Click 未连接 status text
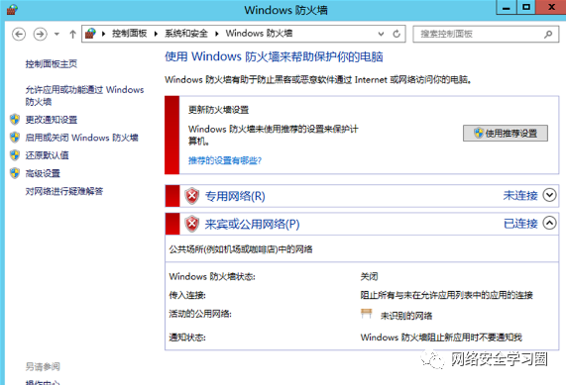The image size is (566, 385). [520, 195]
